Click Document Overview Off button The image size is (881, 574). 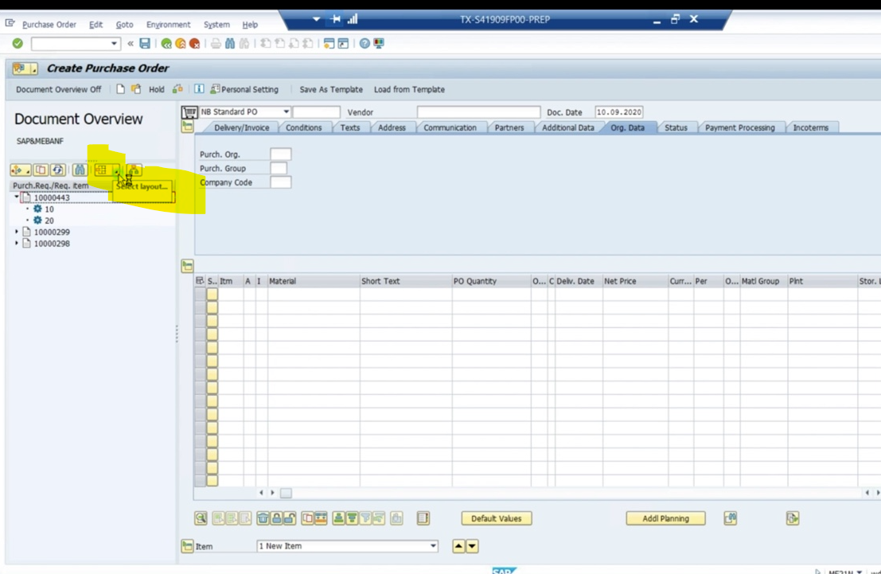tap(58, 89)
